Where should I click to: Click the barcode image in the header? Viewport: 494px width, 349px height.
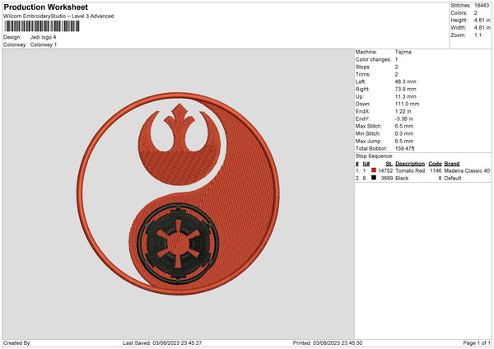pos(42,26)
